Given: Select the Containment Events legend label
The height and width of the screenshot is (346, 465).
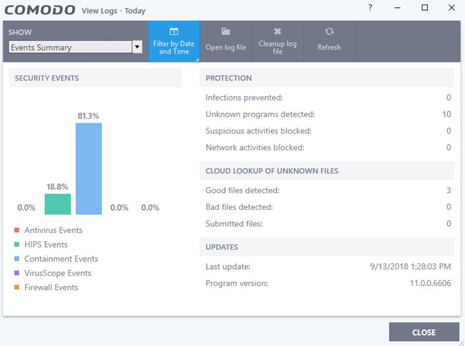Looking at the screenshot, I should tap(61, 258).
